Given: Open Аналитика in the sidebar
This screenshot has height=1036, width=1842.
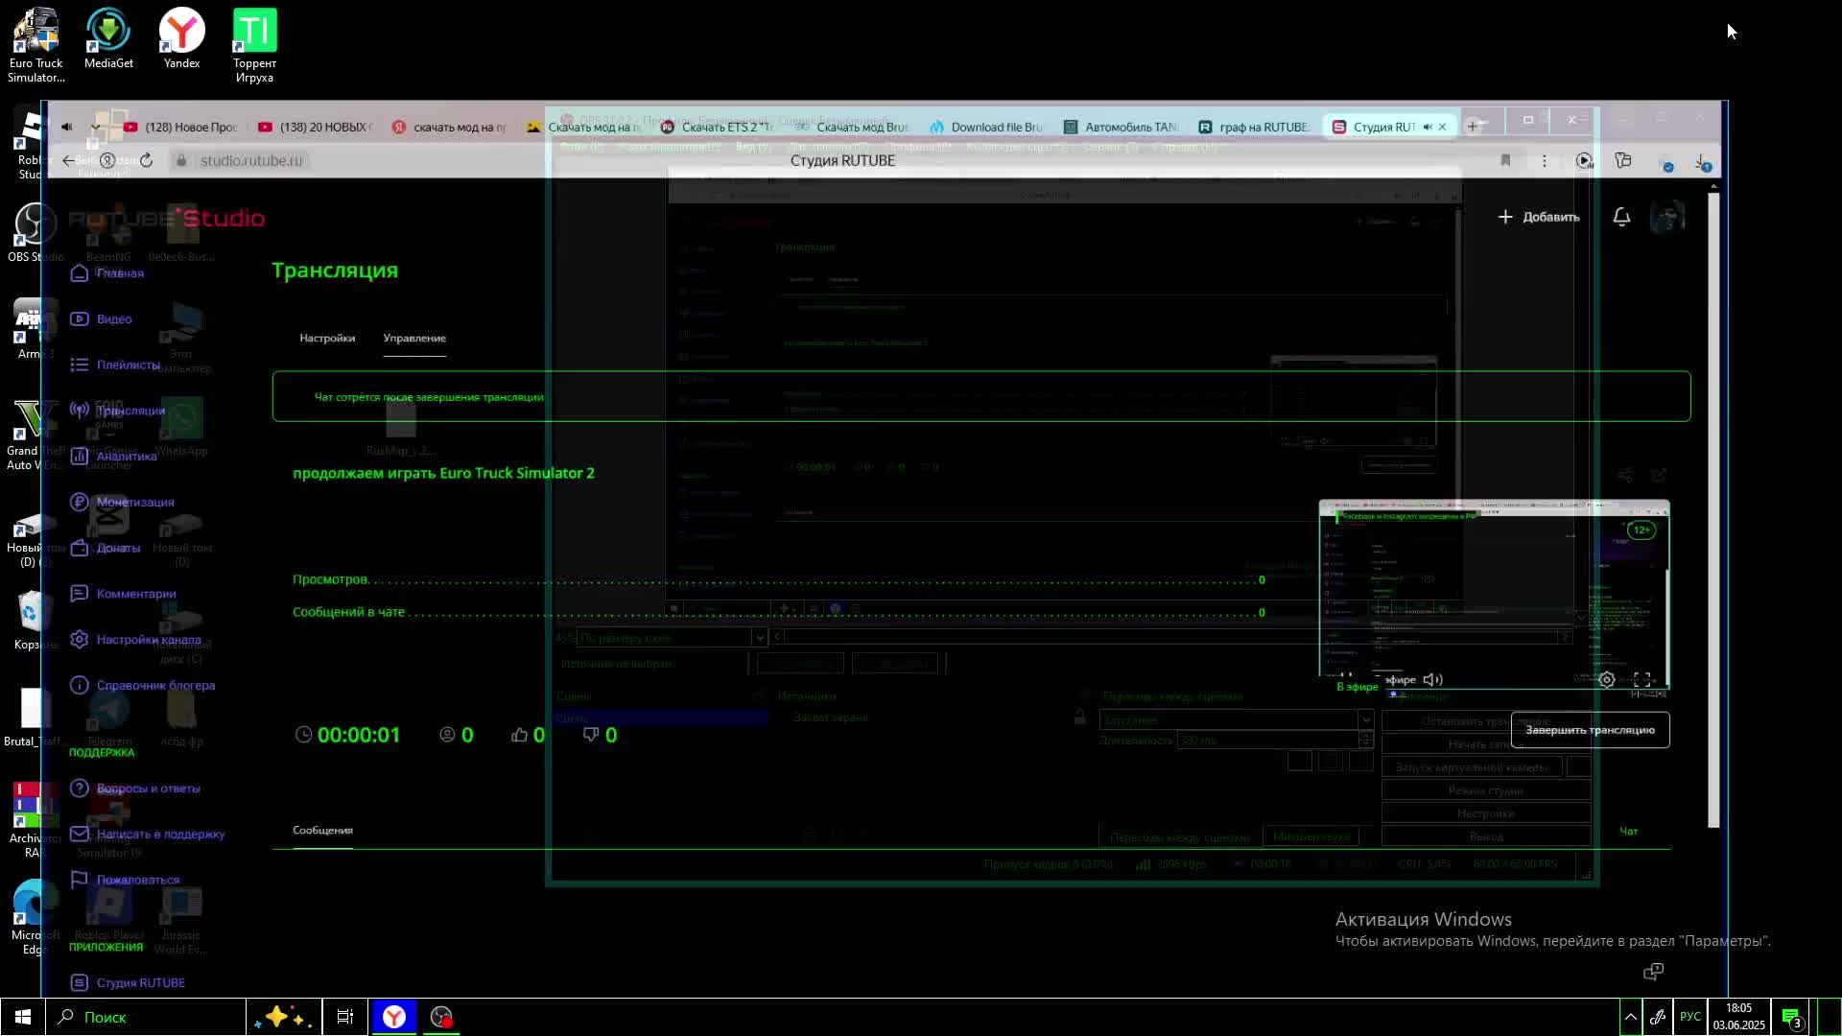Looking at the screenshot, I should click(x=113, y=457).
